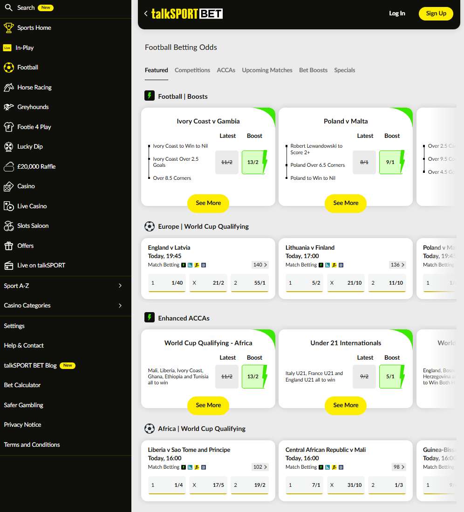
Task: Click the Casino dice icon
Action: pos(9,186)
